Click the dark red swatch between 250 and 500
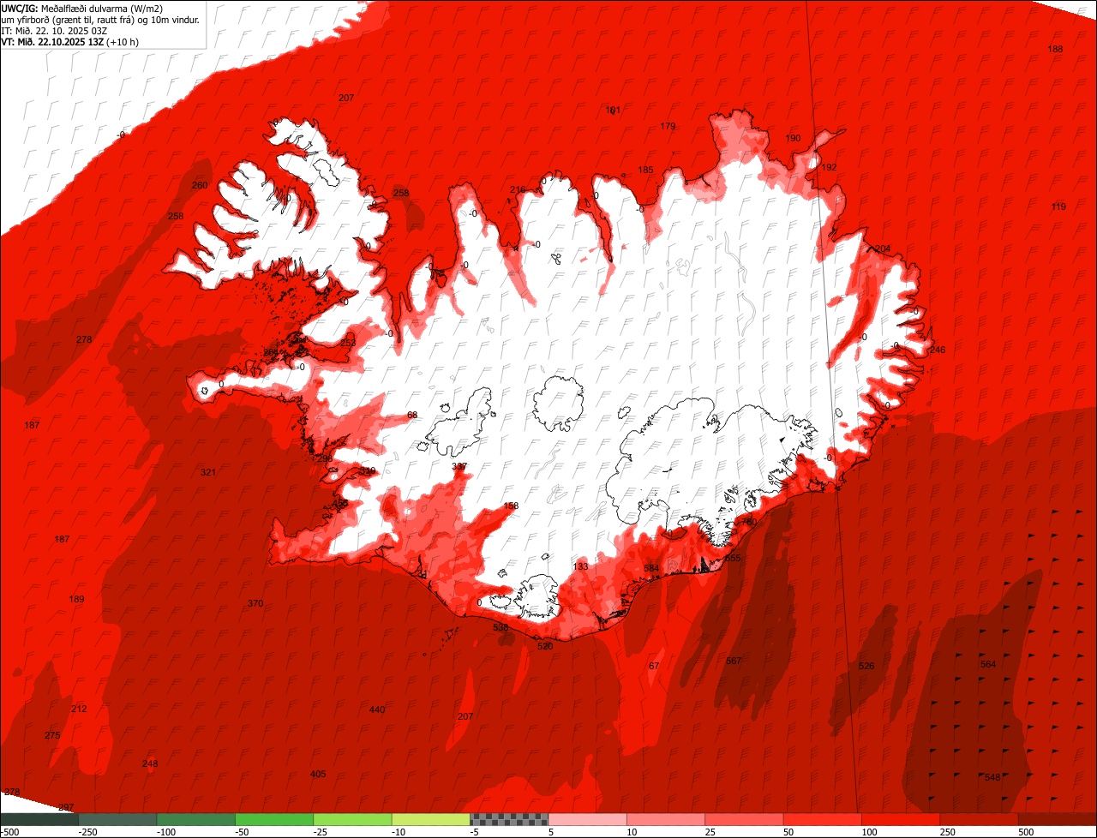The height and width of the screenshot is (838, 1097). pyautogui.click(x=979, y=819)
